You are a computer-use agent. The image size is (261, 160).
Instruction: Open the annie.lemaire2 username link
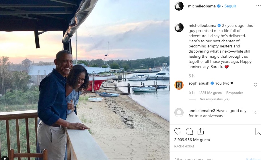(x=202, y=111)
